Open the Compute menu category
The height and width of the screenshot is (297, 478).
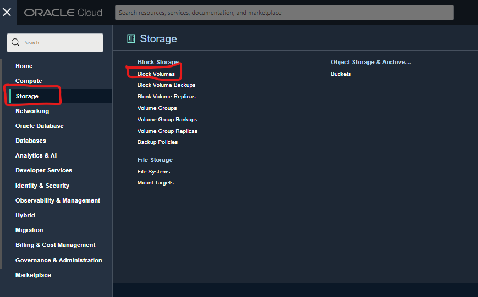click(29, 81)
